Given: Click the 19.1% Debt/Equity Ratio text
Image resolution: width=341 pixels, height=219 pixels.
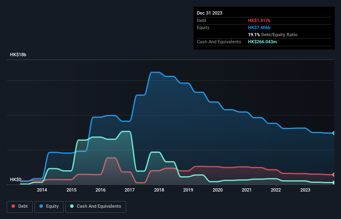Looking at the screenshot, I should pos(272,35).
